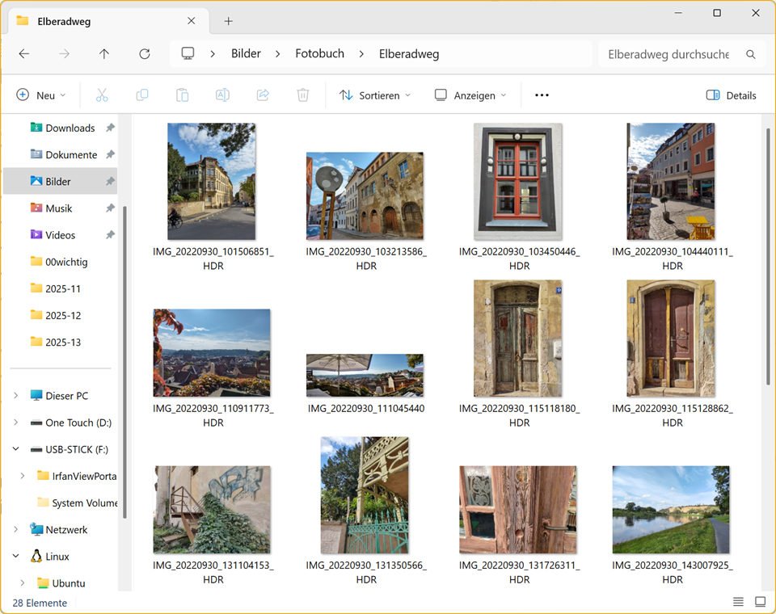The image size is (776, 614).
Task: Refresh the current folder view
Action: click(145, 54)
